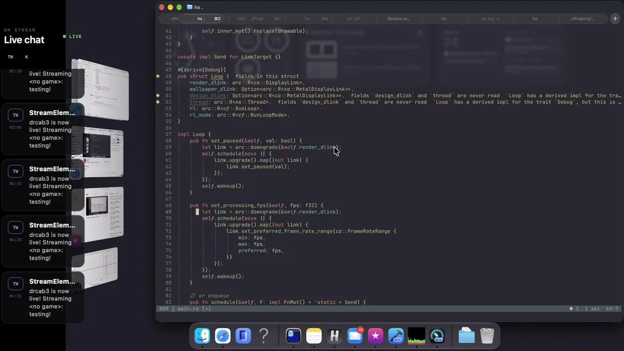
Task: Switch to the TW chat tab
Action: pyautogui.click(x=10, y=57)
